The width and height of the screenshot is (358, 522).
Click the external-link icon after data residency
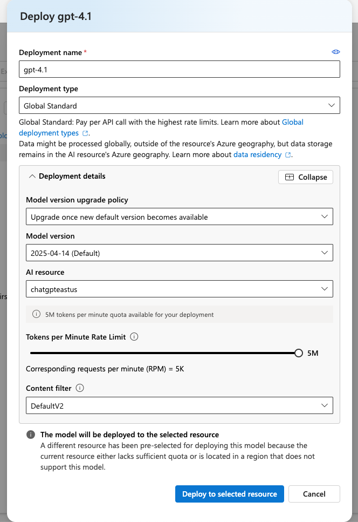(288, 155)
